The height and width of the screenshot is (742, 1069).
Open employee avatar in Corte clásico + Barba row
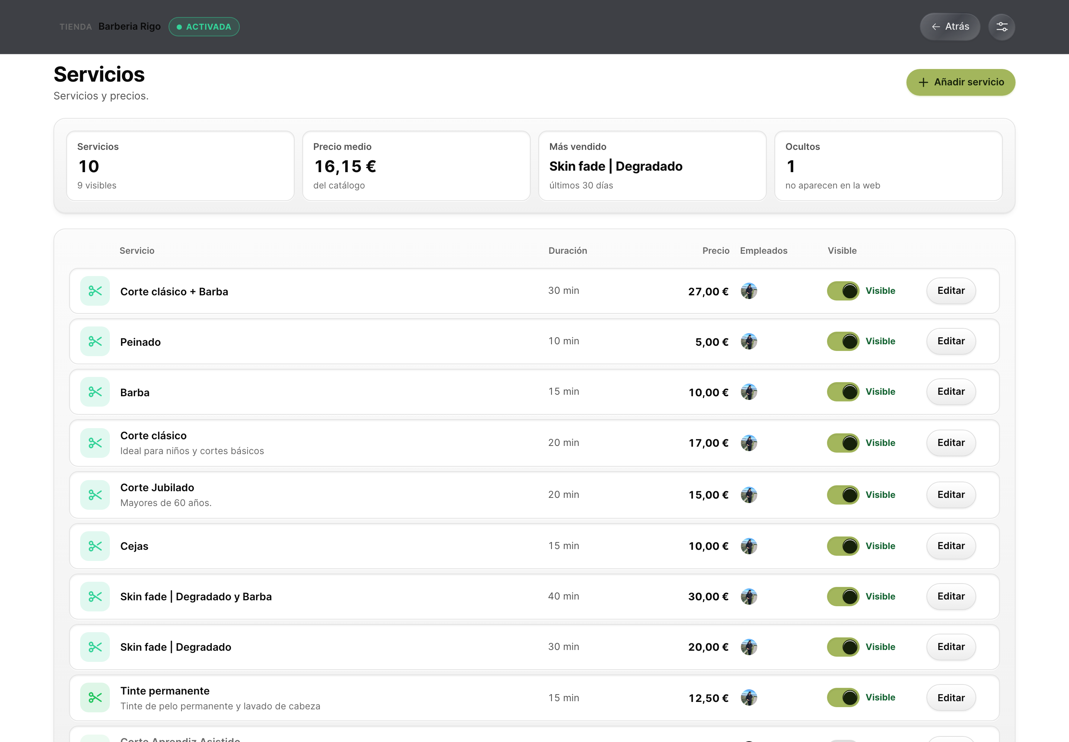tap(749, 291)
